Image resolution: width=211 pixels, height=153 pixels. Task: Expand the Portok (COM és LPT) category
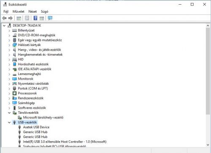tap(9, 89)
